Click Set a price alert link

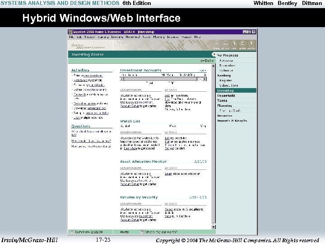click(x=175, y=149)
